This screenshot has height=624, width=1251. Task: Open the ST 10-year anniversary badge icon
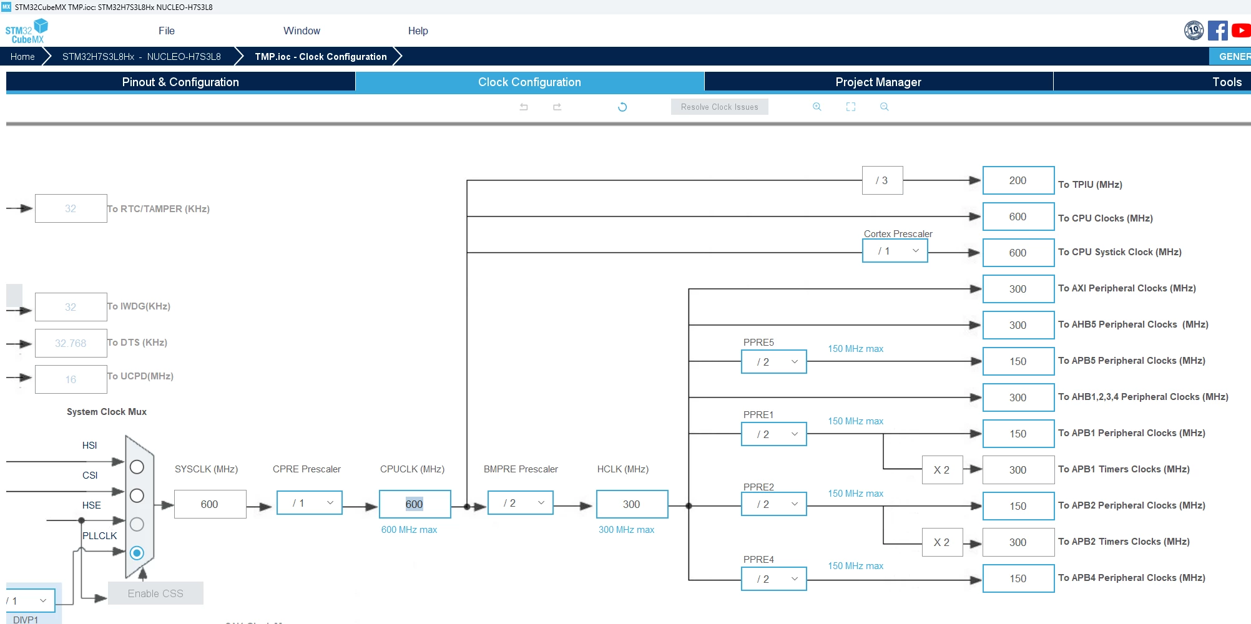click(x=1194, y=30)
